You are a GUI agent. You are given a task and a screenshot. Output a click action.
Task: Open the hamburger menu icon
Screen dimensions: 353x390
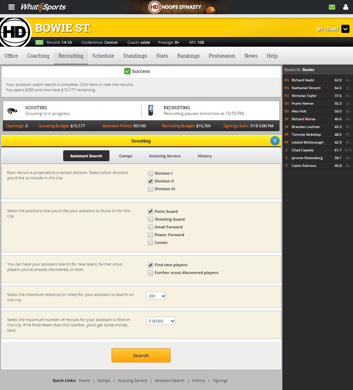(x=12, y=7)
